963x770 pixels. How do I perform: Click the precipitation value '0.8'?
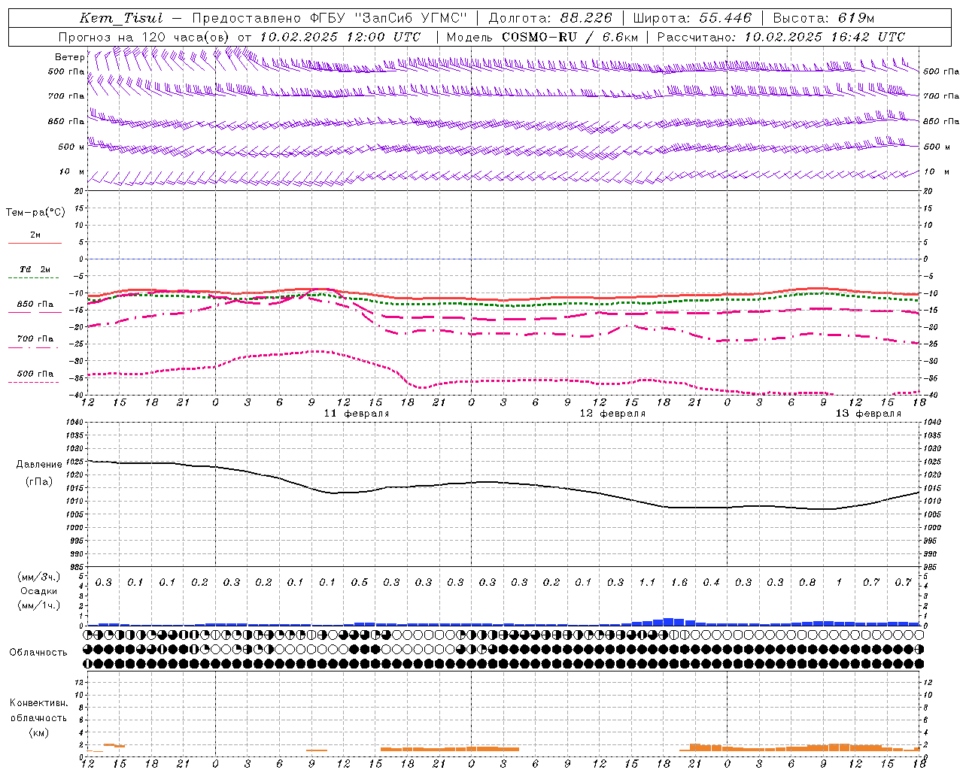pos(807,582)
